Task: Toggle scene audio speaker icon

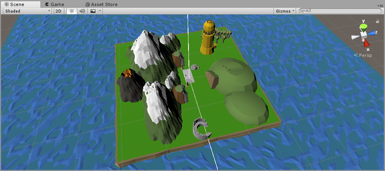Action: pos(82,11)
